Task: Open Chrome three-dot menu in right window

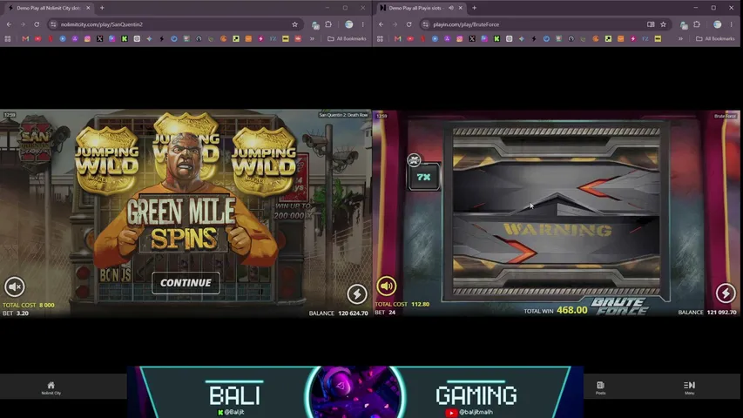Action: (x=731, y=24)
